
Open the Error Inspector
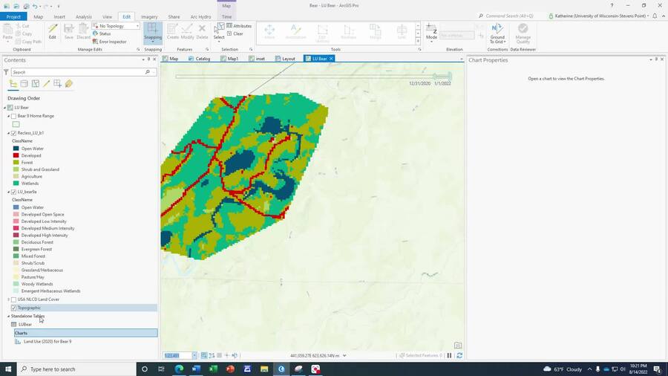pyautogui.click(x=110, y=42)
